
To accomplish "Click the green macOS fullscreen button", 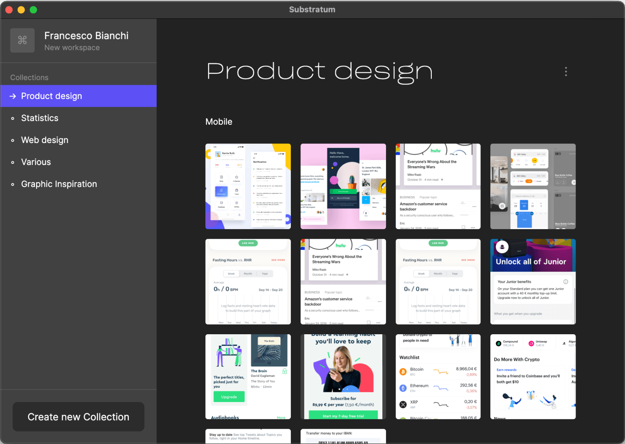I will pyautogui.click(x=33, y=10).
